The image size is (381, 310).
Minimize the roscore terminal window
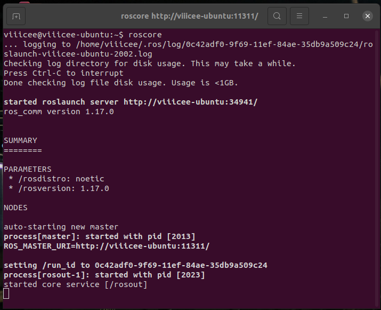pos(325,17)
